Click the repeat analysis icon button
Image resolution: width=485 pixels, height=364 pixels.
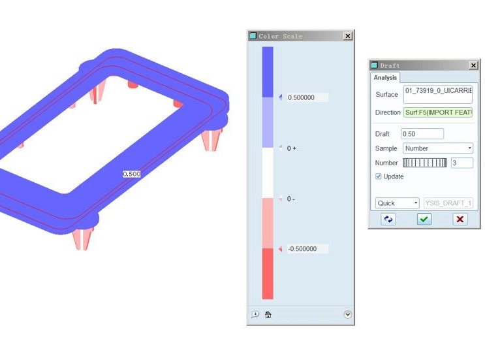pos(388,220)
